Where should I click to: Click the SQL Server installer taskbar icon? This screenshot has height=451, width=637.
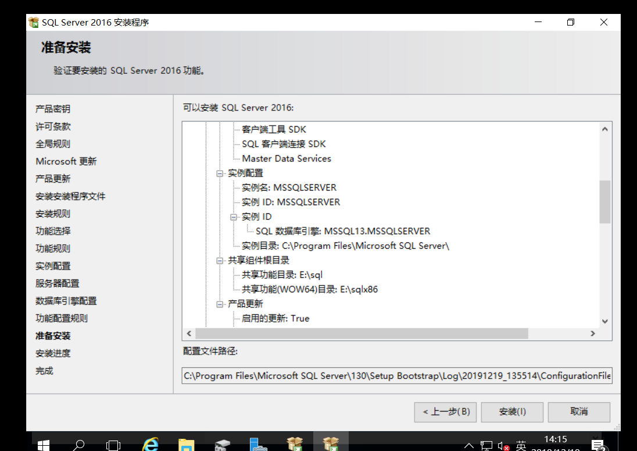pyautogui.click(x=331, y=443)
